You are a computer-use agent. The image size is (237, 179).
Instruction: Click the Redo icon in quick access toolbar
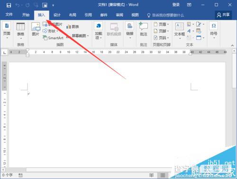point(27,5)
